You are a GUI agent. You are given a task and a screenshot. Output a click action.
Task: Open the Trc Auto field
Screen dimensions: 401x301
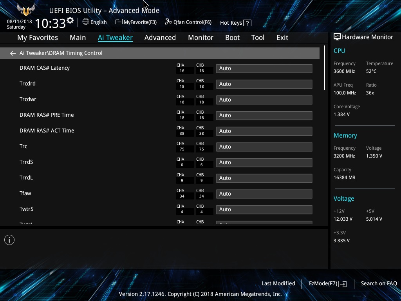[264, 147]
